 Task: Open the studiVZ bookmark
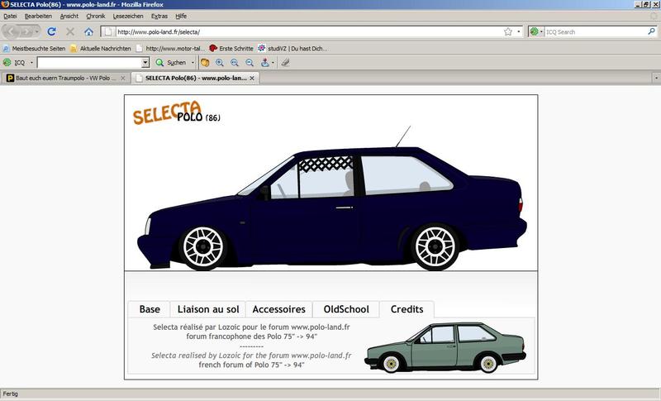click(292, 49)
